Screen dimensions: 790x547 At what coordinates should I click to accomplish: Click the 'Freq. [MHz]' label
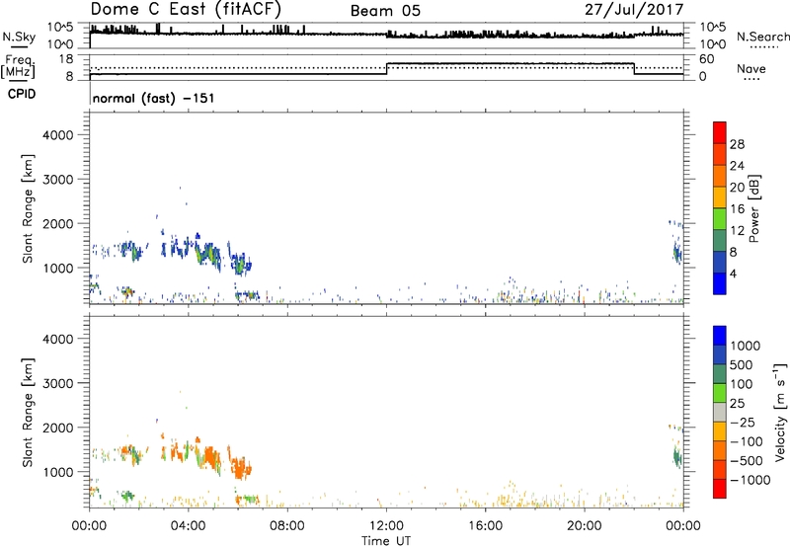pyautogui.click(x=18, y=66)
